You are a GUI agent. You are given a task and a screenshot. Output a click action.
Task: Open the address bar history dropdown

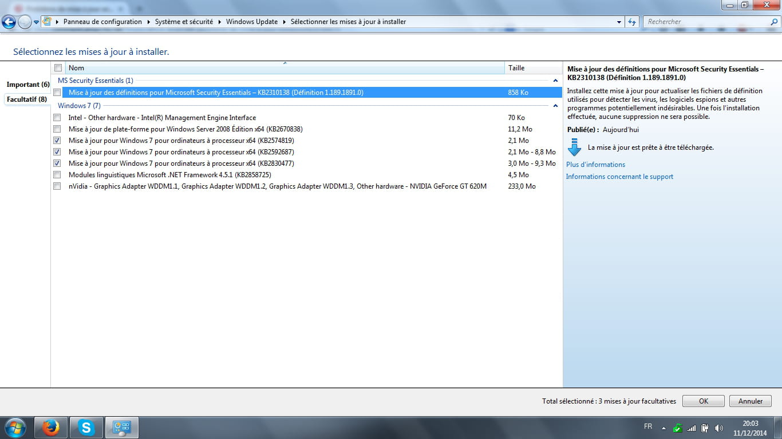coord(619,22)
